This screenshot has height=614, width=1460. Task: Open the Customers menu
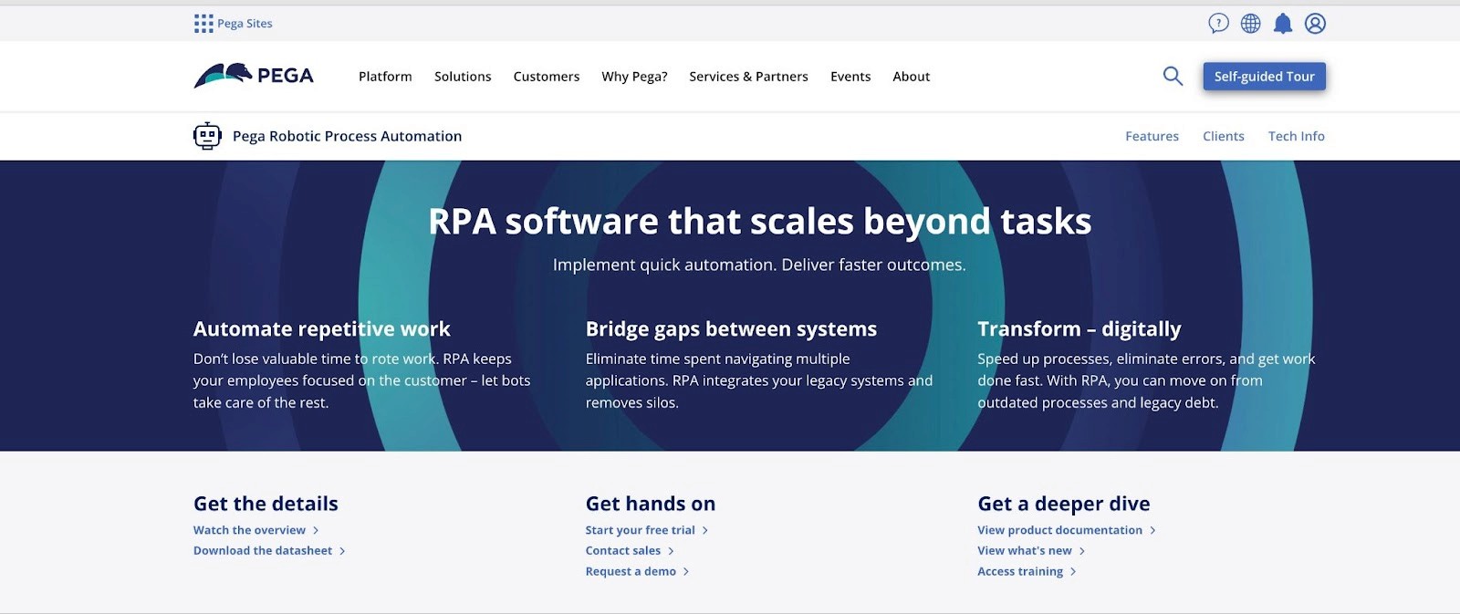(x=547, y=77)
